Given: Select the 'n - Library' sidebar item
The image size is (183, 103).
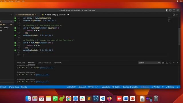Looking at the screenshot, I should [x=4, y=28].
